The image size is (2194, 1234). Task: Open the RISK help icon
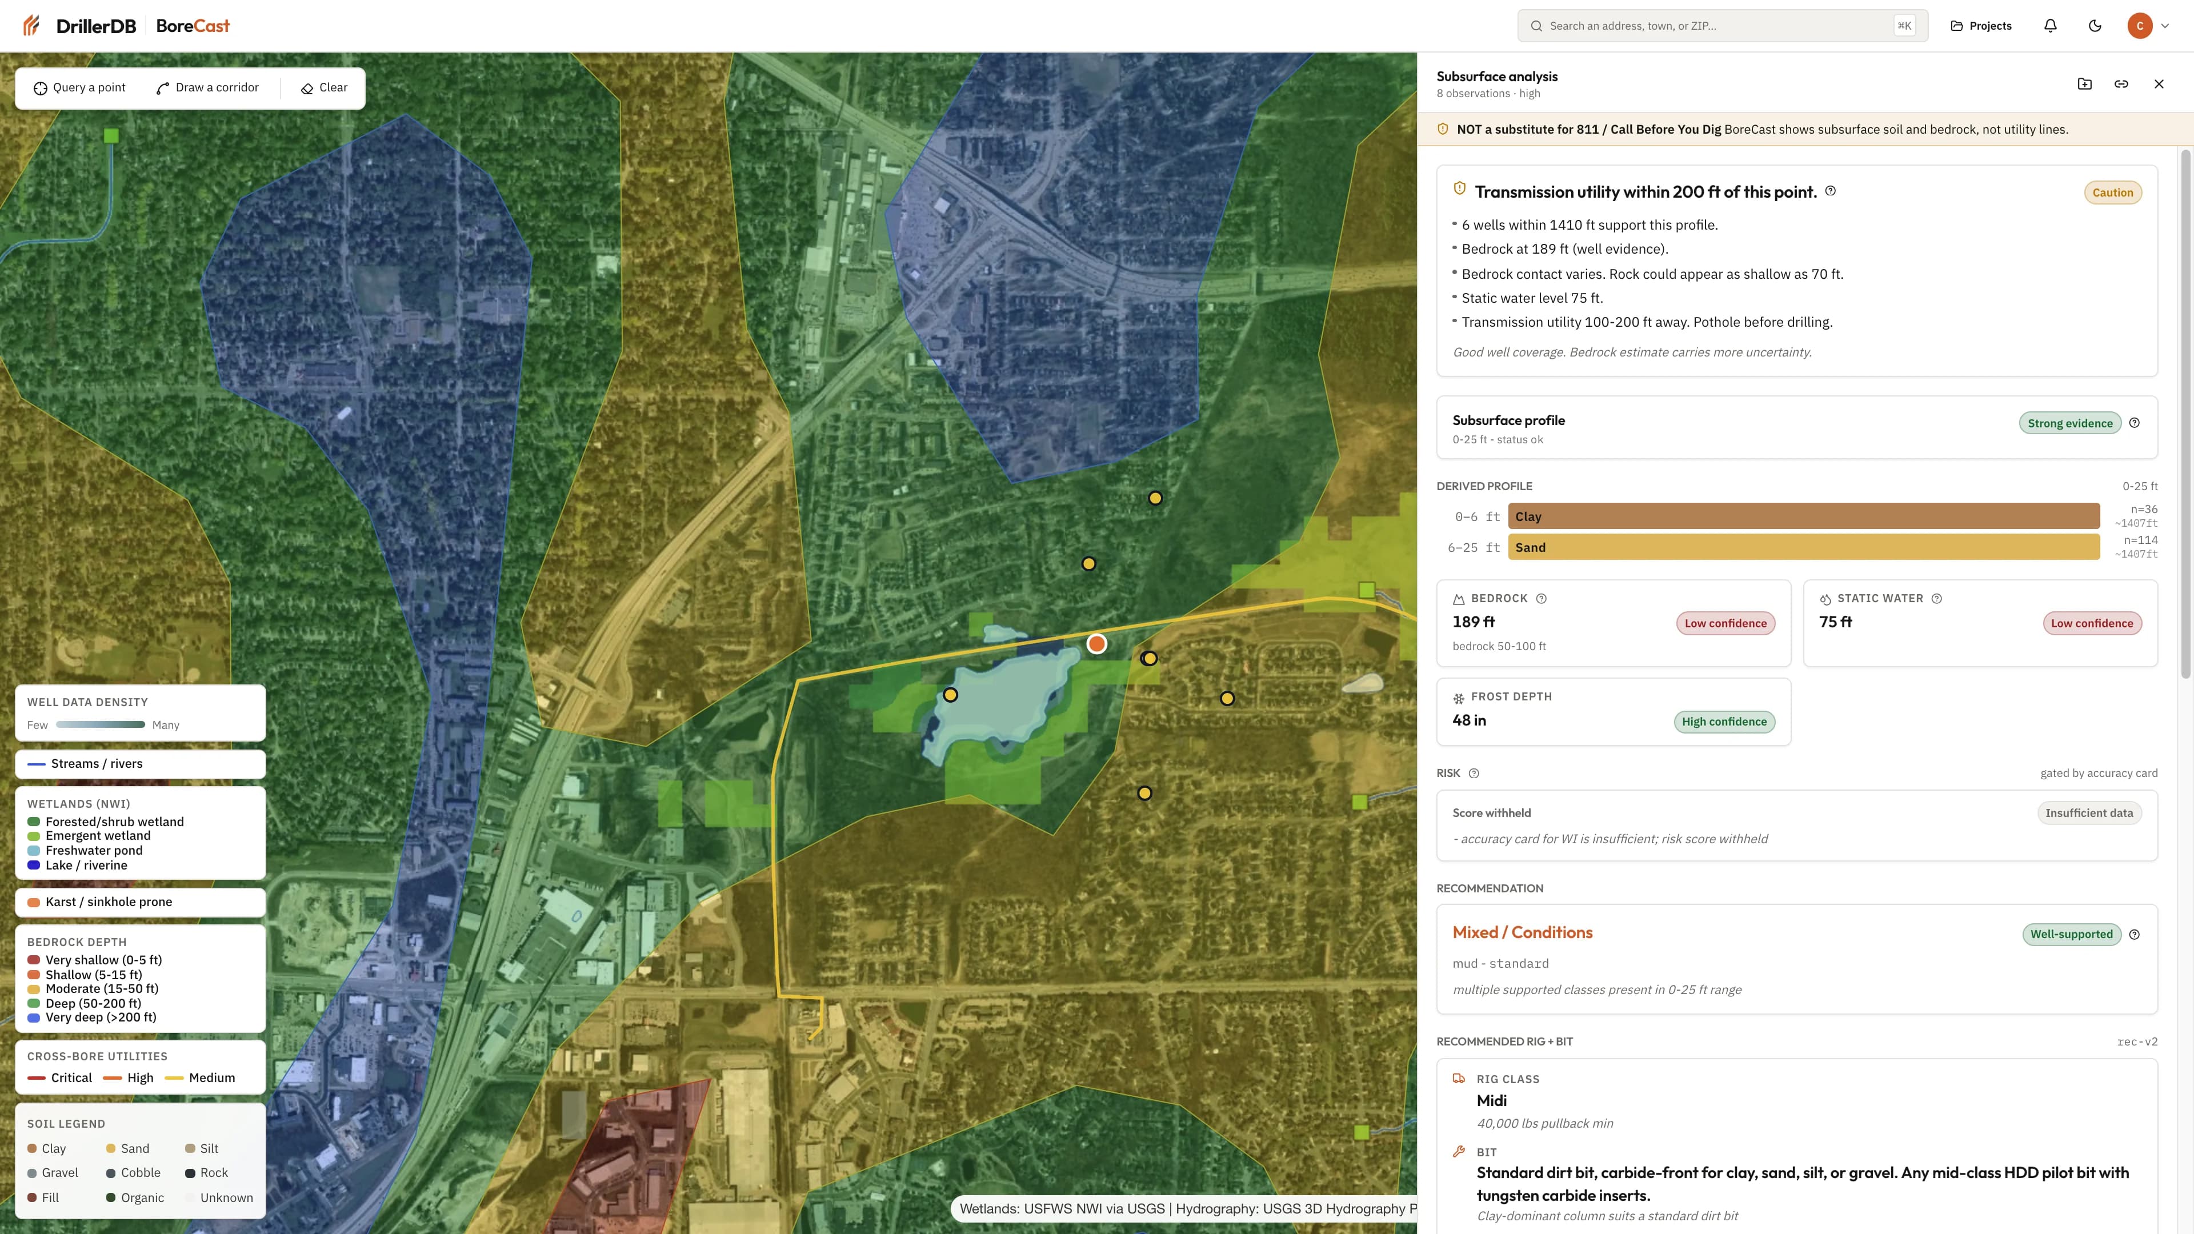1474,774
